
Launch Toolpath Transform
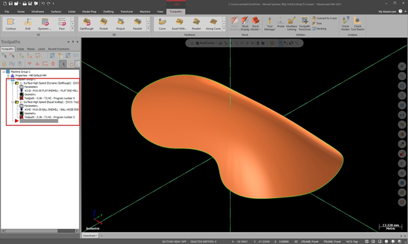click(x=305, y=24)
